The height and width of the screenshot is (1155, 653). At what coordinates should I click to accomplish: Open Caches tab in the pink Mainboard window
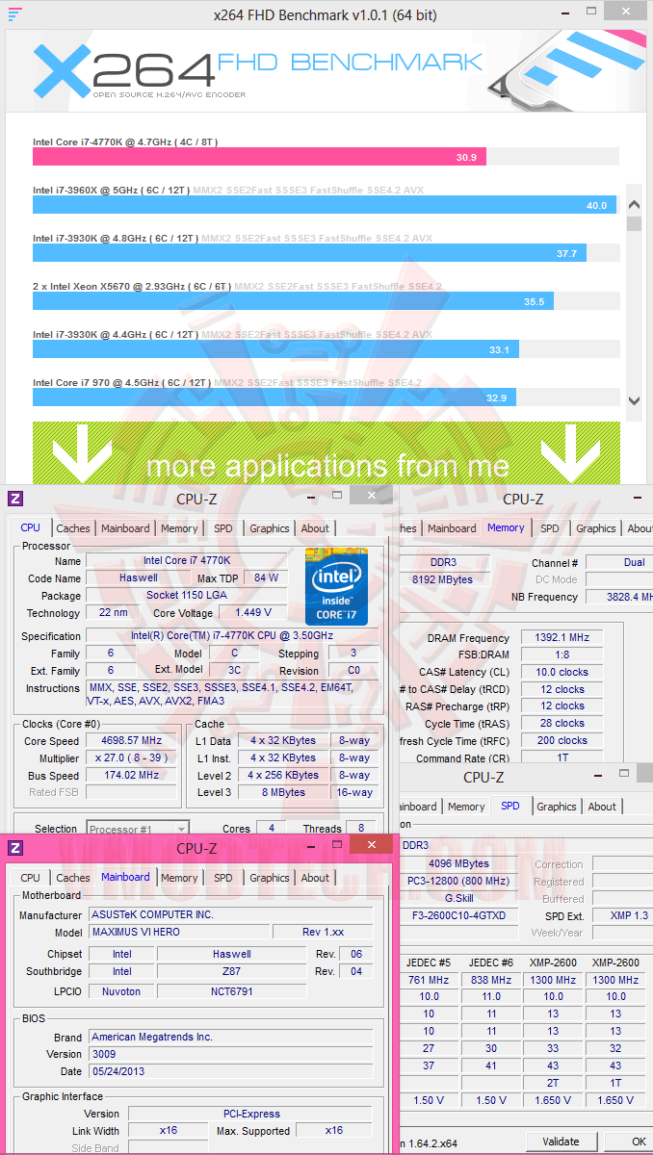(73, 878)
